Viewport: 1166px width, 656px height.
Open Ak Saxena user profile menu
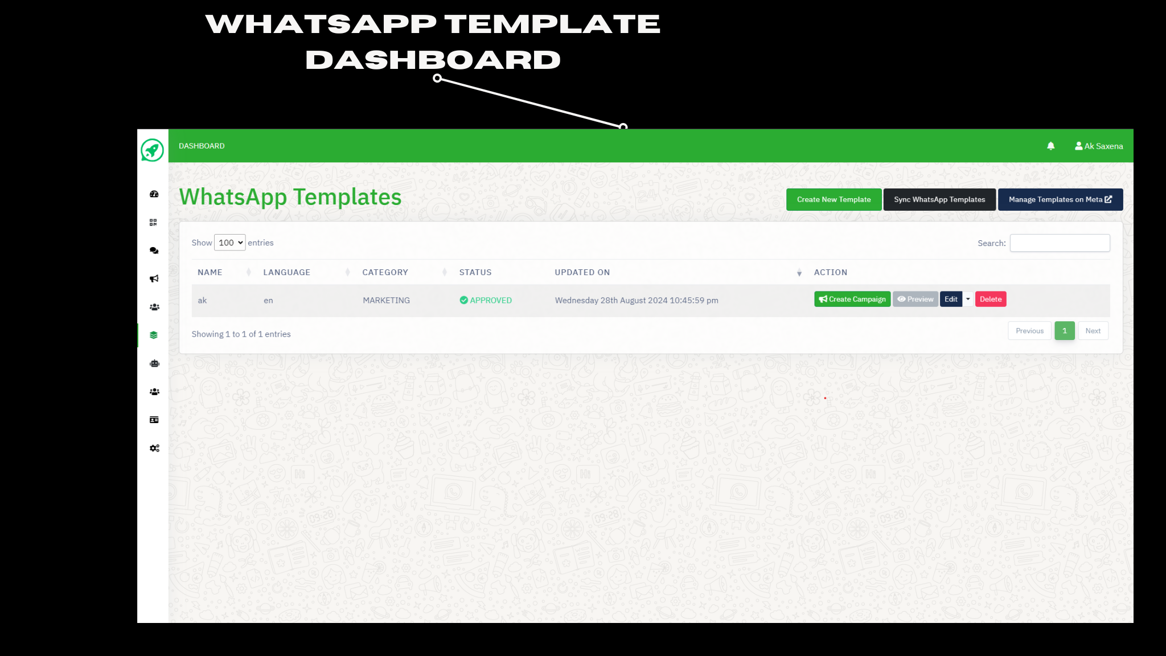1099,146
